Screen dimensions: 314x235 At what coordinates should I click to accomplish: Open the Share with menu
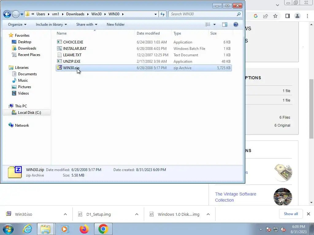(87, 24)
